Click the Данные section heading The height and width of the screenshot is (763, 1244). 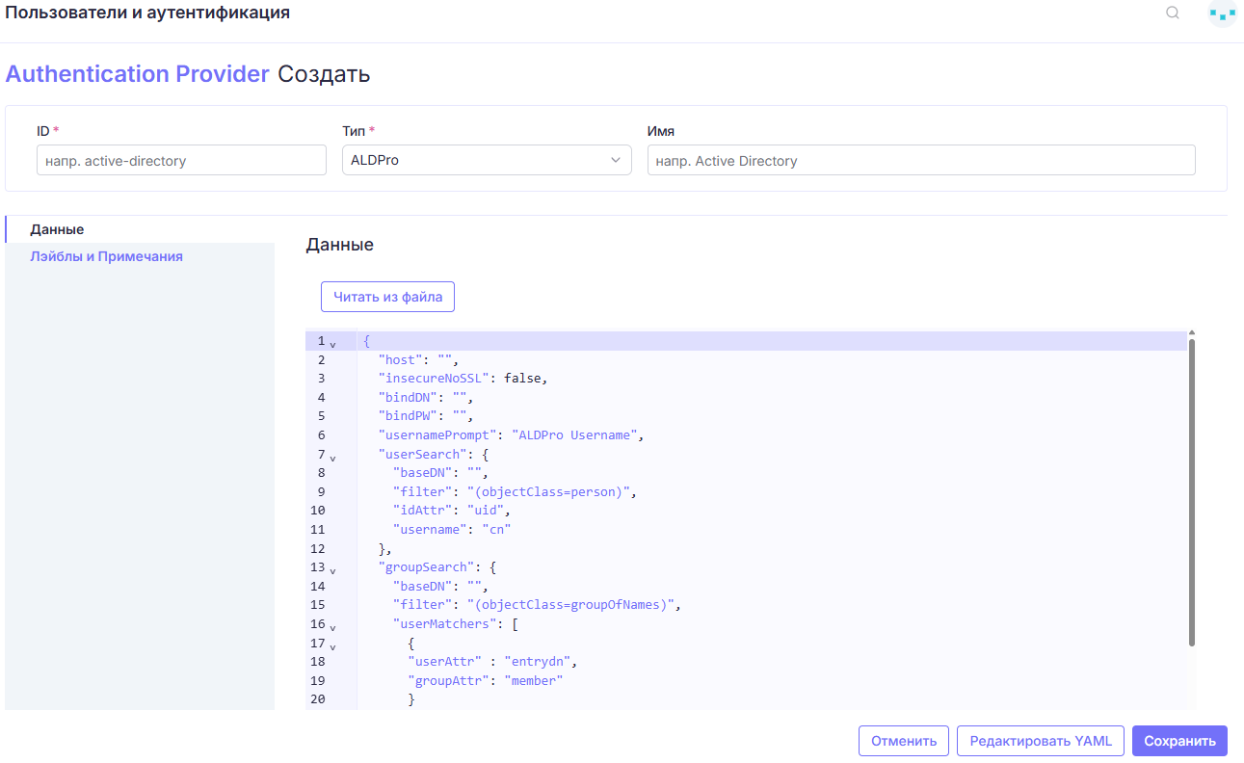[339, 245]
